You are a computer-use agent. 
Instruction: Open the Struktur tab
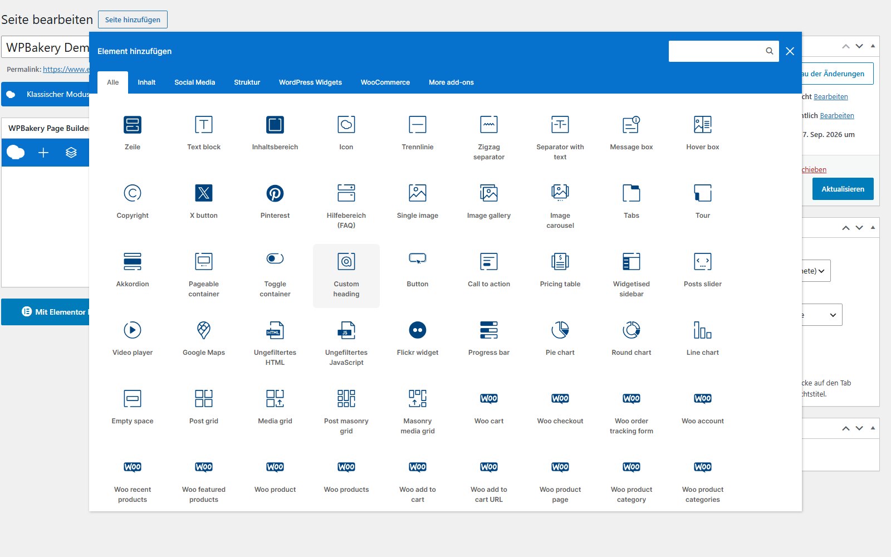247,82
